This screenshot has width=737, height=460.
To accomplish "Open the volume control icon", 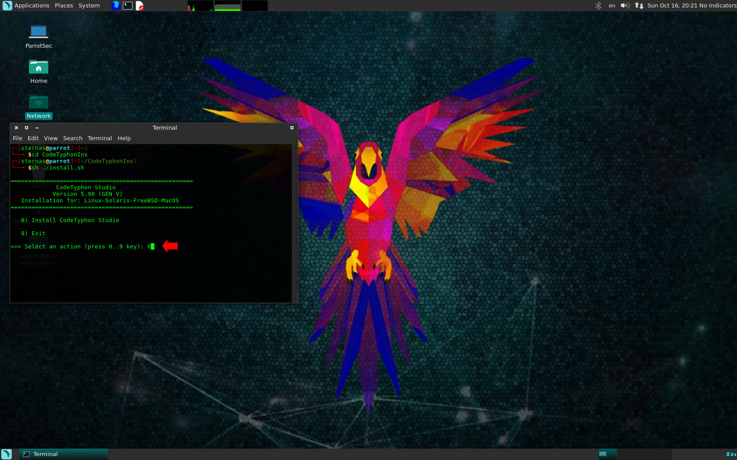I will (x=625, y=6).
